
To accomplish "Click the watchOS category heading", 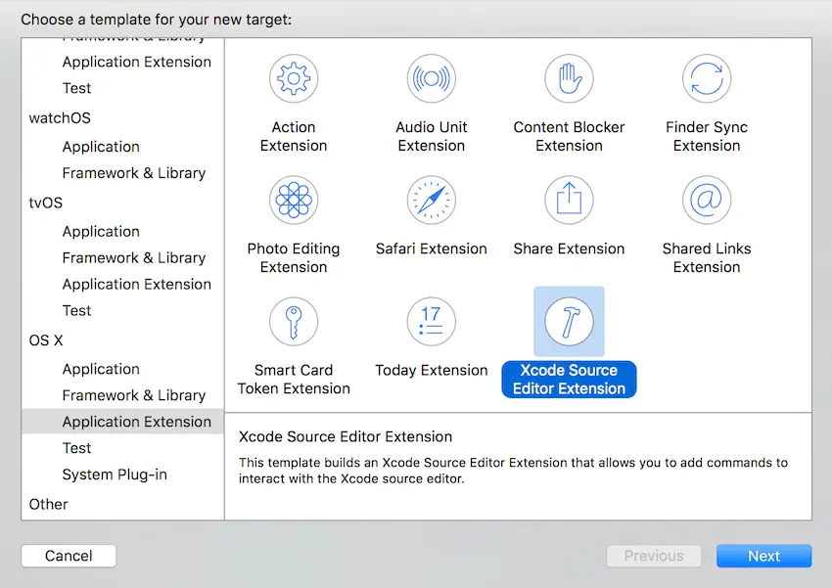I will (60, 117).
